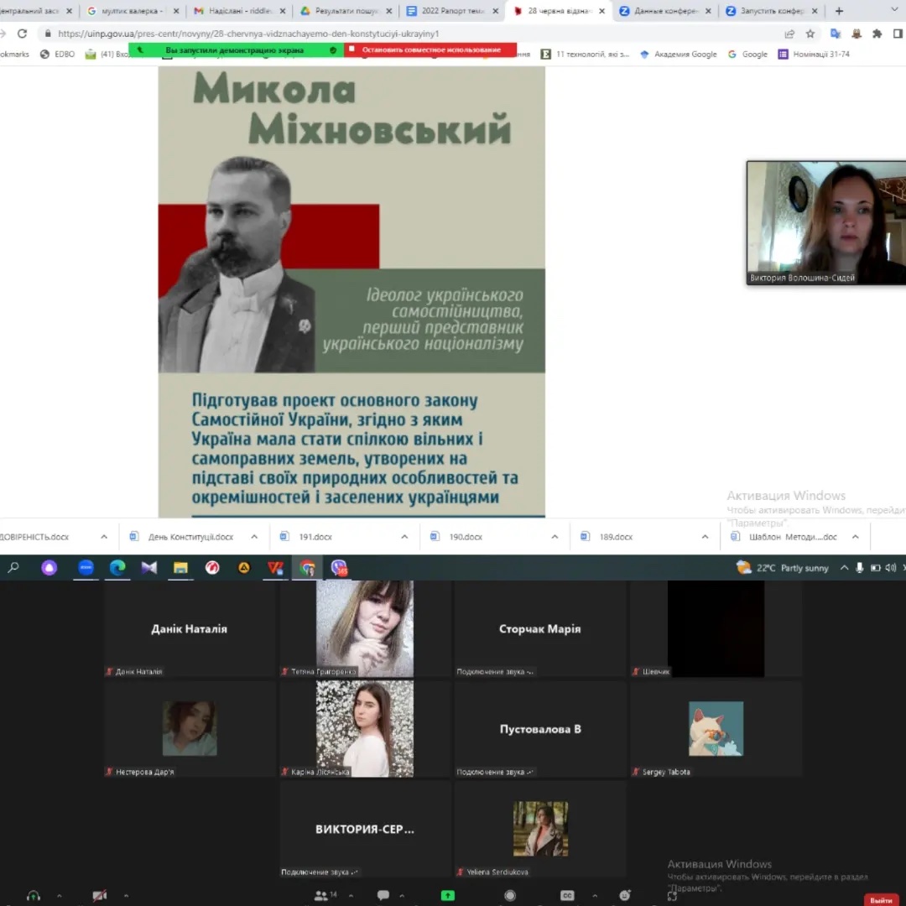The height and width of the screenshot is (906, 906).
Task: Toggle the Zoom video camera button
Action: tap(99, 895)
